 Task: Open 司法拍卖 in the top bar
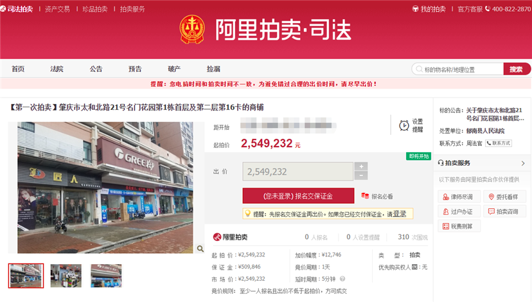coord(17,9)
